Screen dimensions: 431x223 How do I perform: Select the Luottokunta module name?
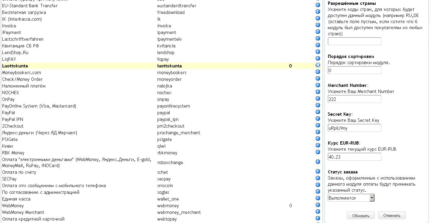pos(15,66)
